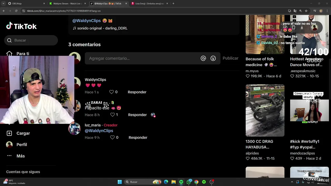Open Spotify from the taskbar

coord(181,182)
